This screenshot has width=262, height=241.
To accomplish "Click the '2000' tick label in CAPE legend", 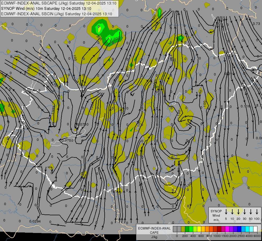I will (x=233, y=236).
